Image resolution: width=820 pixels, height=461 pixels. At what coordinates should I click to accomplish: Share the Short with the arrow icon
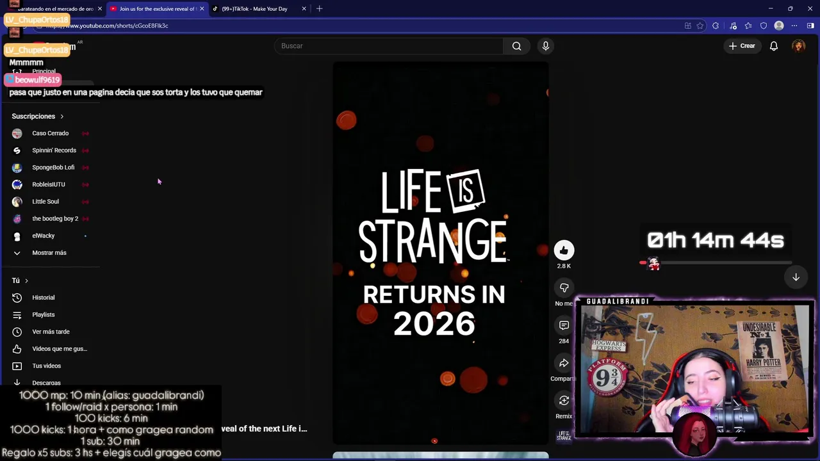[564, 363]
